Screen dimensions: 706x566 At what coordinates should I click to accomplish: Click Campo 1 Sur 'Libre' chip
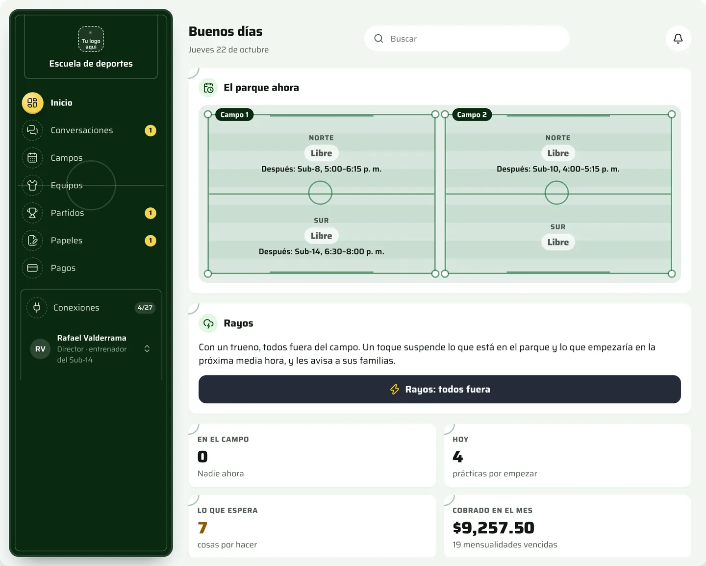coord(321,236)
